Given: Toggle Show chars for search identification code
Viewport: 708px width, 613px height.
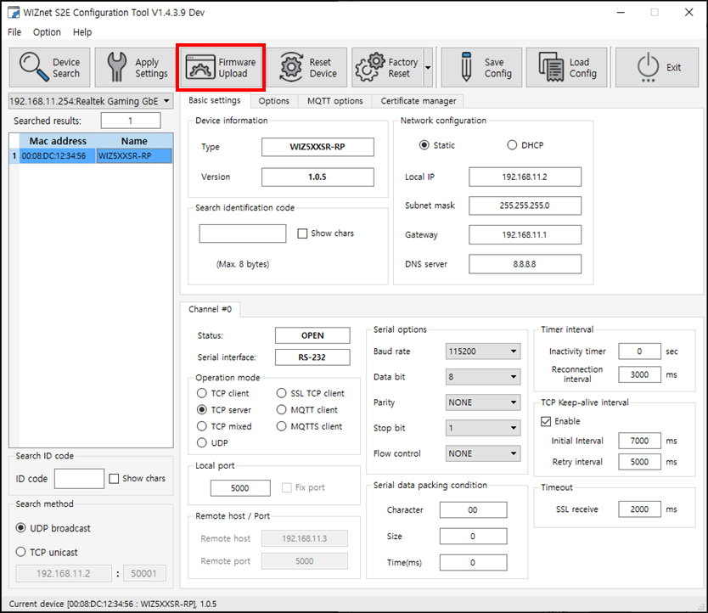Looking at the screenshot, I should click(302, 233).
